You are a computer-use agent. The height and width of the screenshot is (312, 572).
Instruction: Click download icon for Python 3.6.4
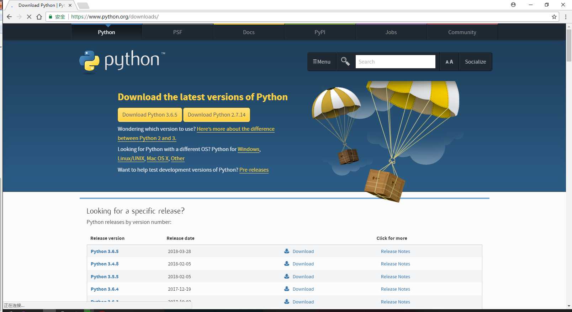tap(287, 289)
